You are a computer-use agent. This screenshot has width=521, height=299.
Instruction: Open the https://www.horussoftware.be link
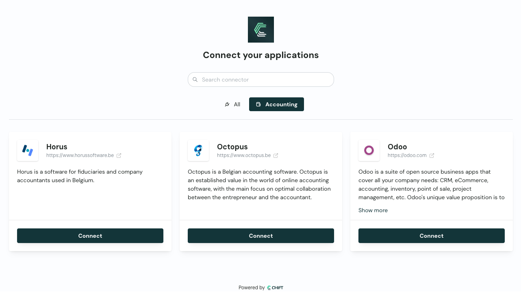[x=80, y=155]
